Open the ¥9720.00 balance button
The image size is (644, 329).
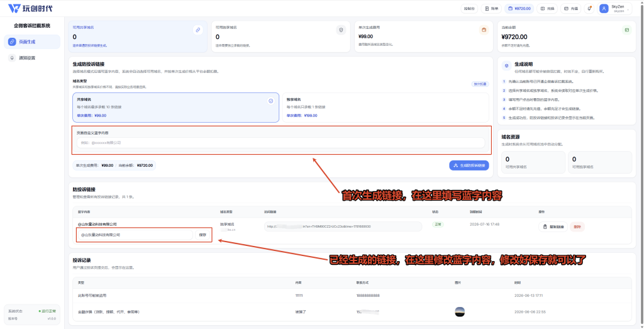(519, 8)
